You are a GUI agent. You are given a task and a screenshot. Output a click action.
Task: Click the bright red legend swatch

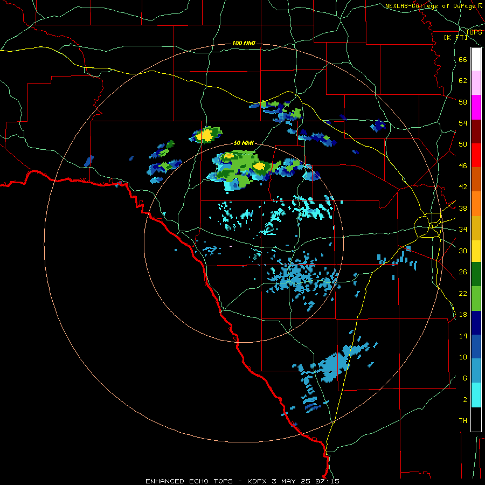coord(476,155)
